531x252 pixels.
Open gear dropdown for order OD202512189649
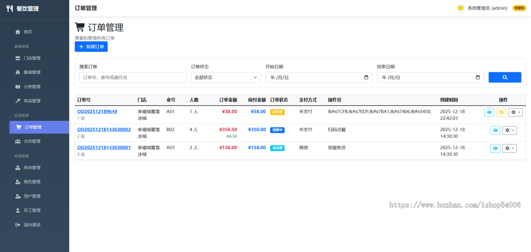click(516, 112)
